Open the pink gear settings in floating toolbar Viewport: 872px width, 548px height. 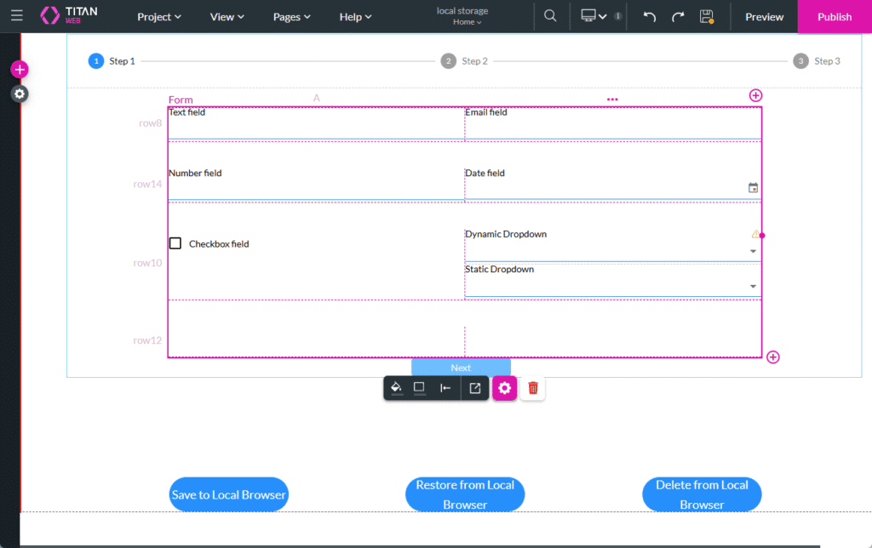tap(505, 388)
